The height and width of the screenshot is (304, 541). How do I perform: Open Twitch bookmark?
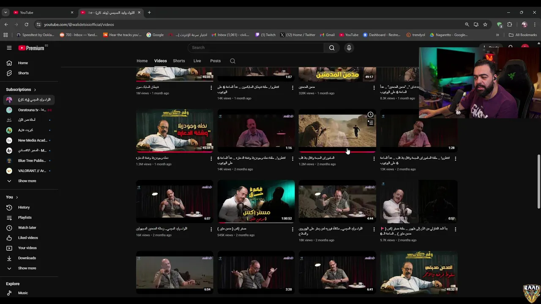pos(265,35)
